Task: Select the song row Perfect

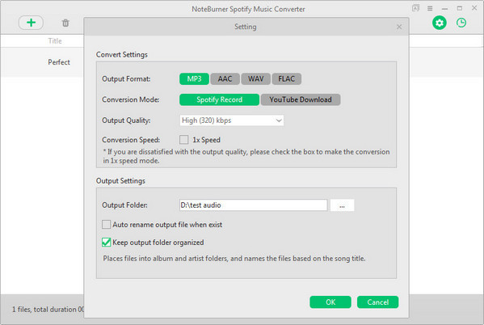Action: pos(42,62)
